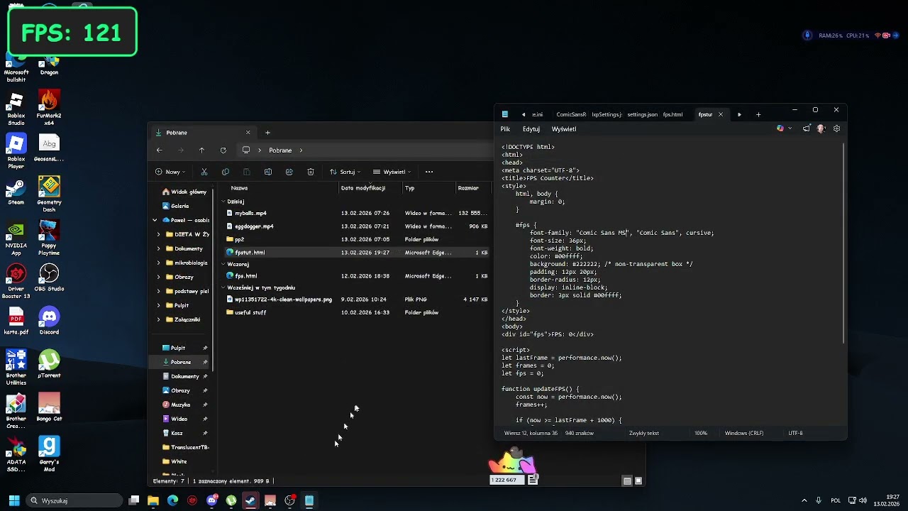
Task: Open the system tray hidden icons chevron
Action: tap(804, 501)
